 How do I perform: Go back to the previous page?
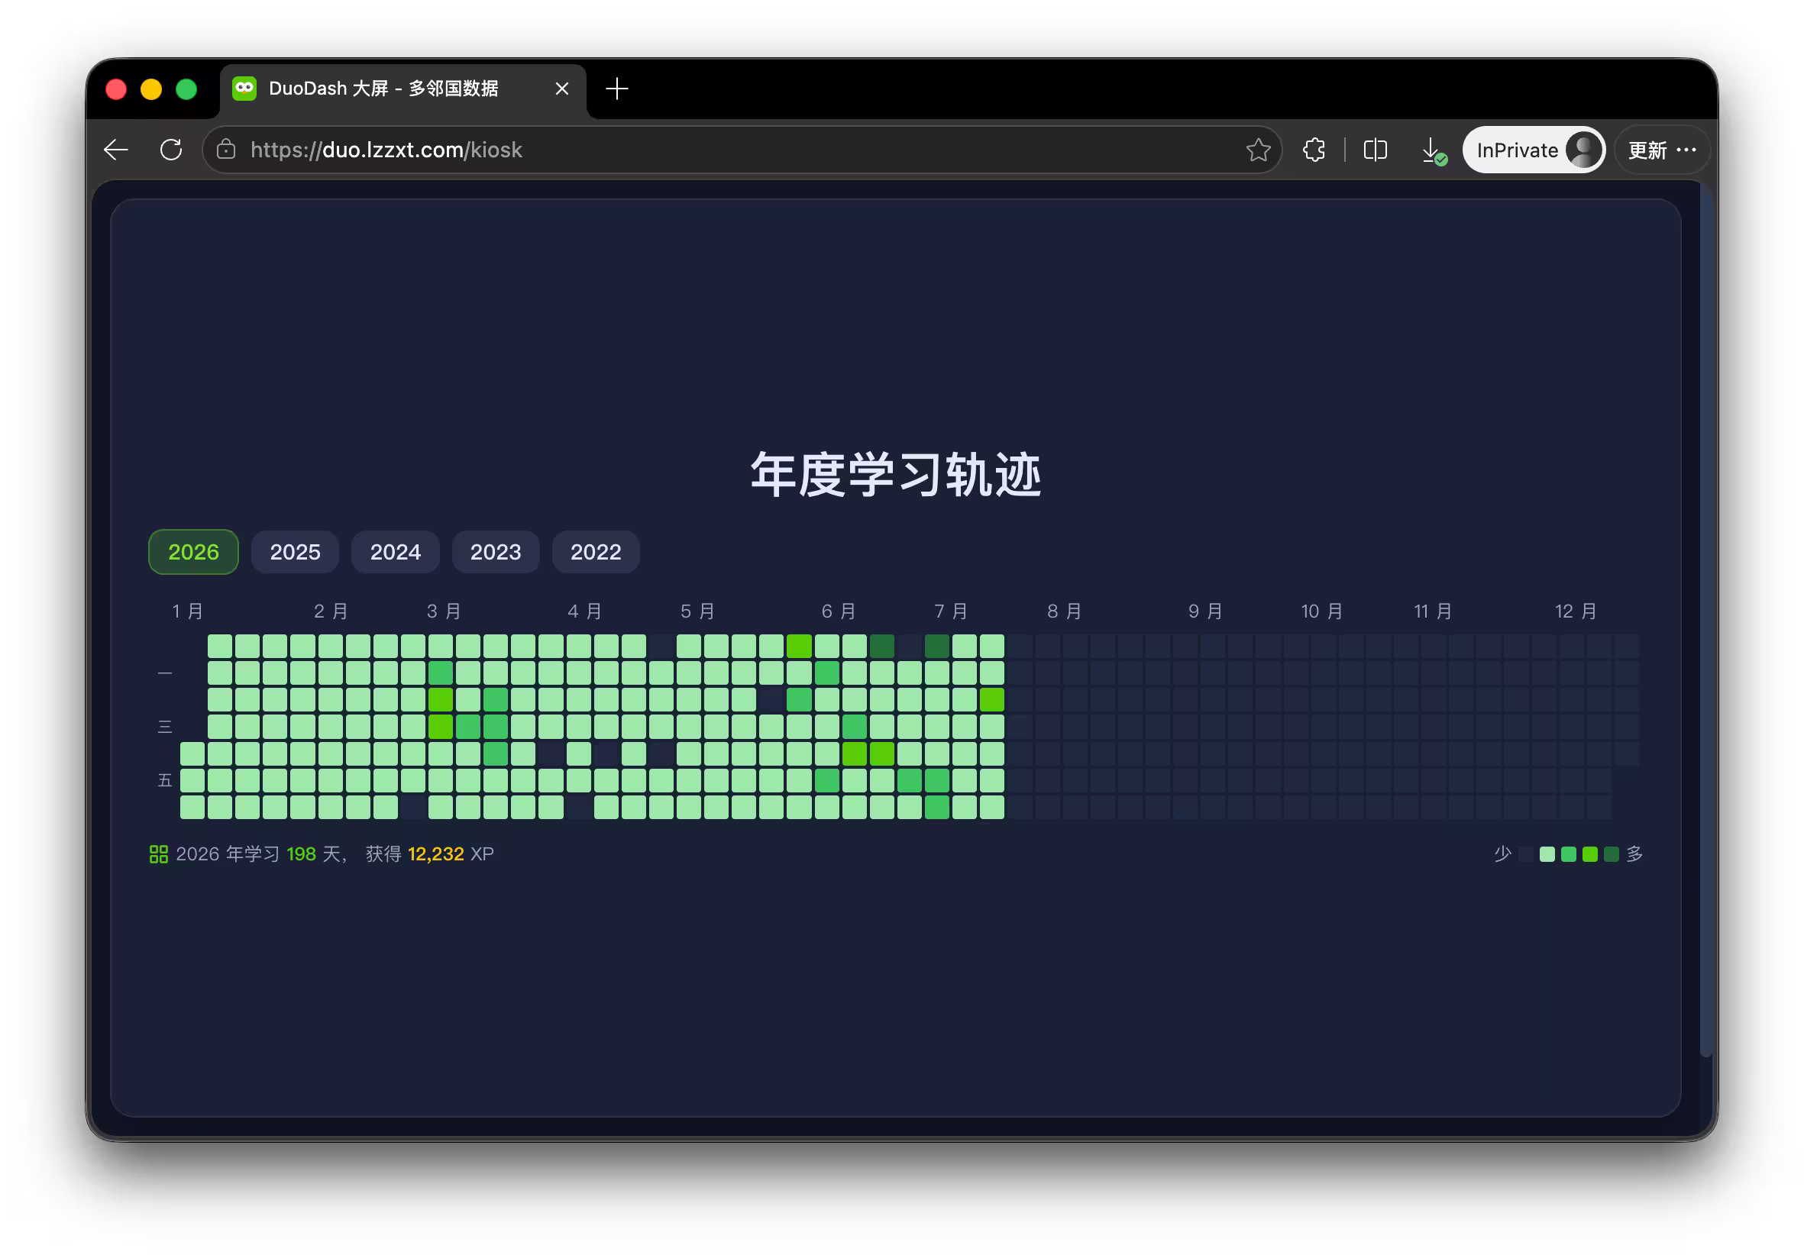[115, 150]
